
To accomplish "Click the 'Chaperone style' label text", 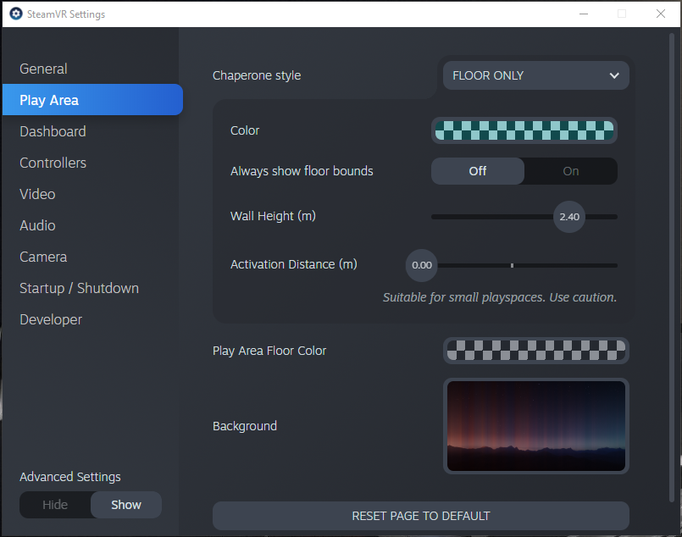I will [x=257, y=75].
